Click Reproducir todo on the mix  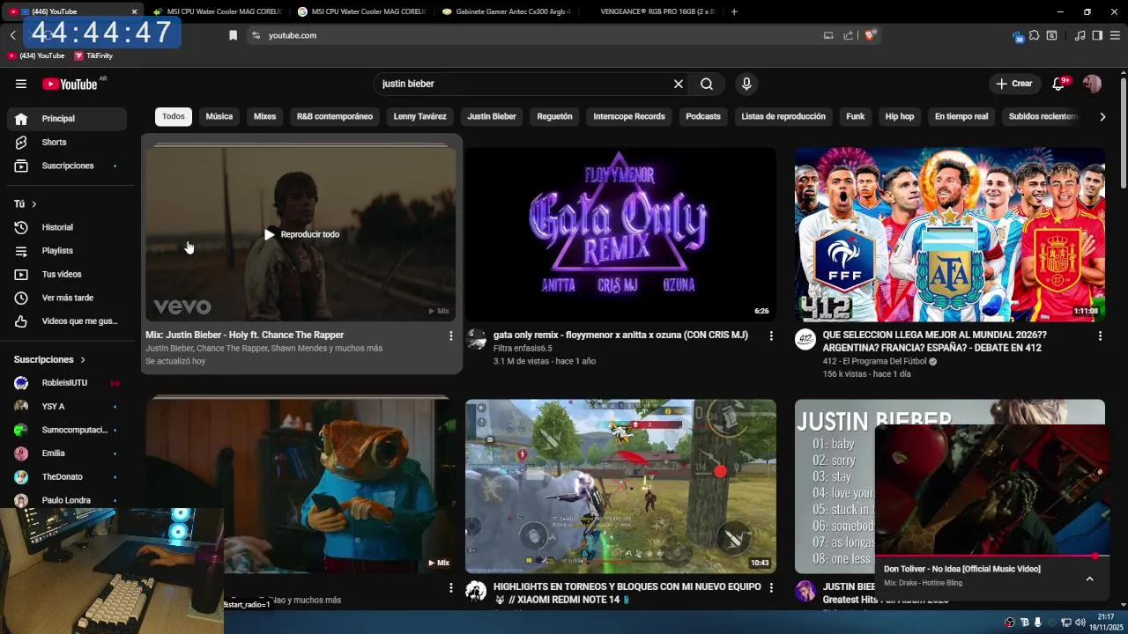301,234
